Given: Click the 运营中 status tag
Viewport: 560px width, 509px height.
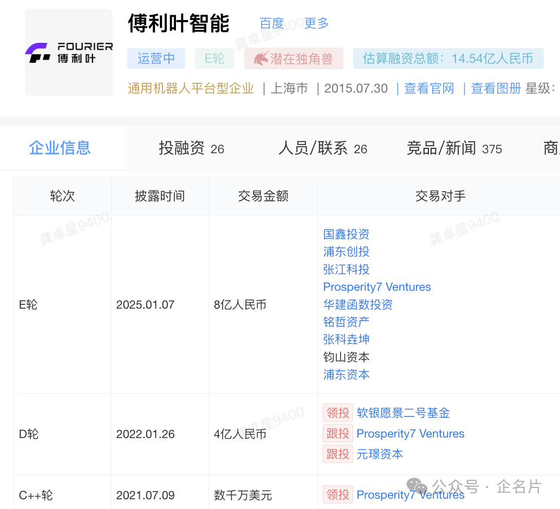Looking at the screenshot, I should (x=156, y=58).
